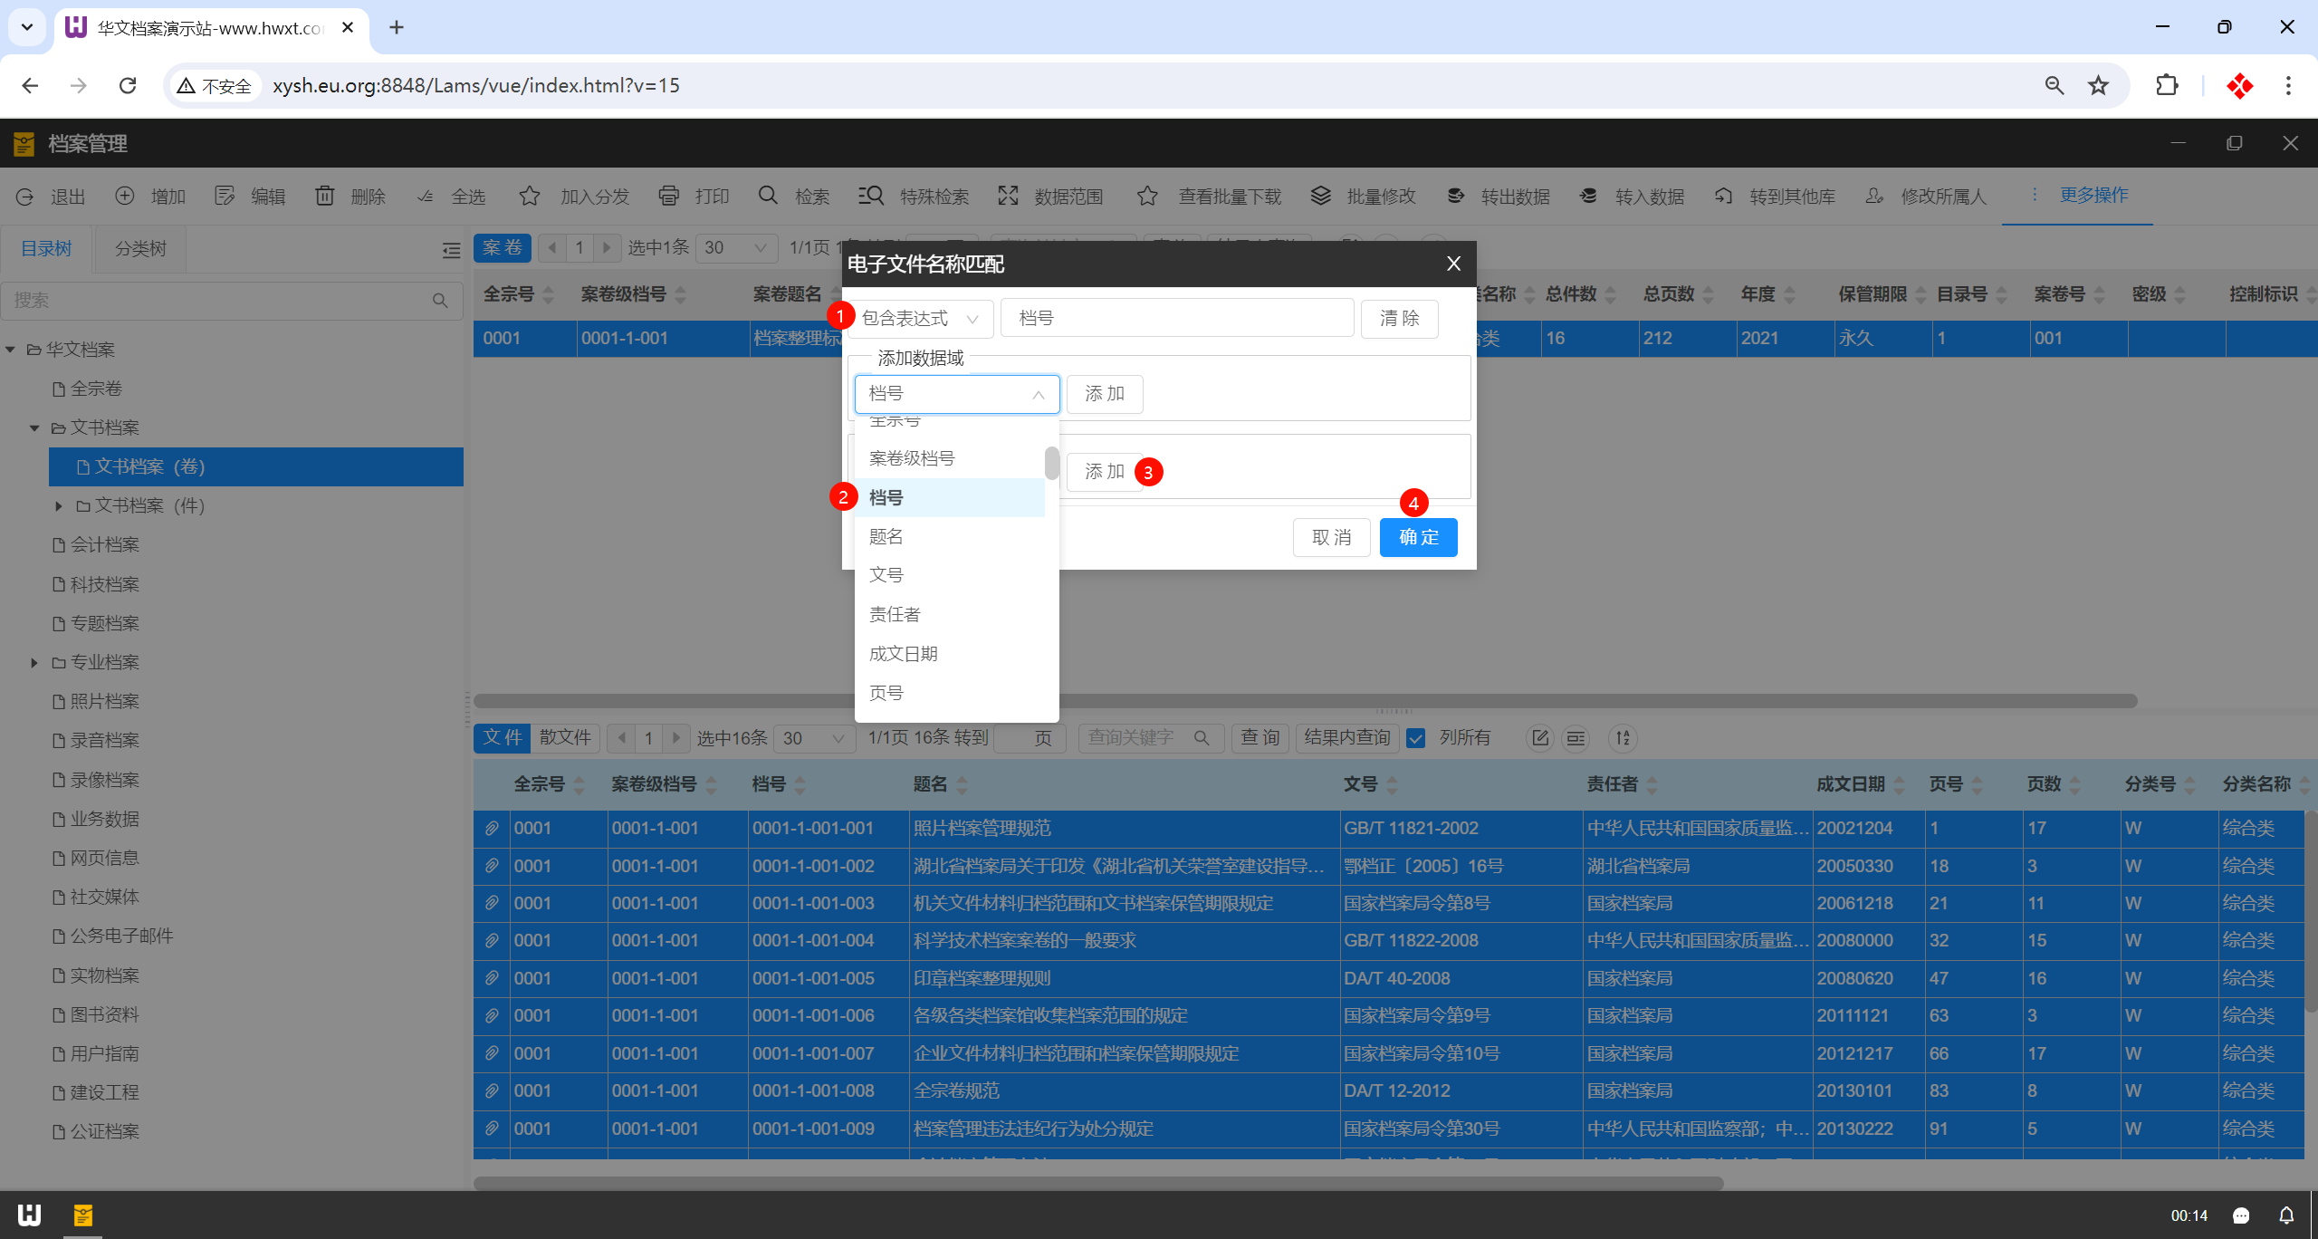Click attachment paperclip icon of first file row
The width and height of the screenshot is (2318, 1239).
point(492,828)
